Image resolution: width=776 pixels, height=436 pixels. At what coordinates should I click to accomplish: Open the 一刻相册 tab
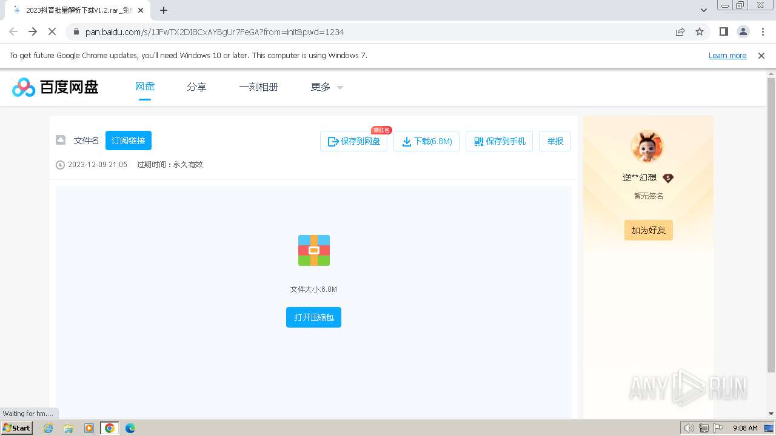(x=258, y=87)
